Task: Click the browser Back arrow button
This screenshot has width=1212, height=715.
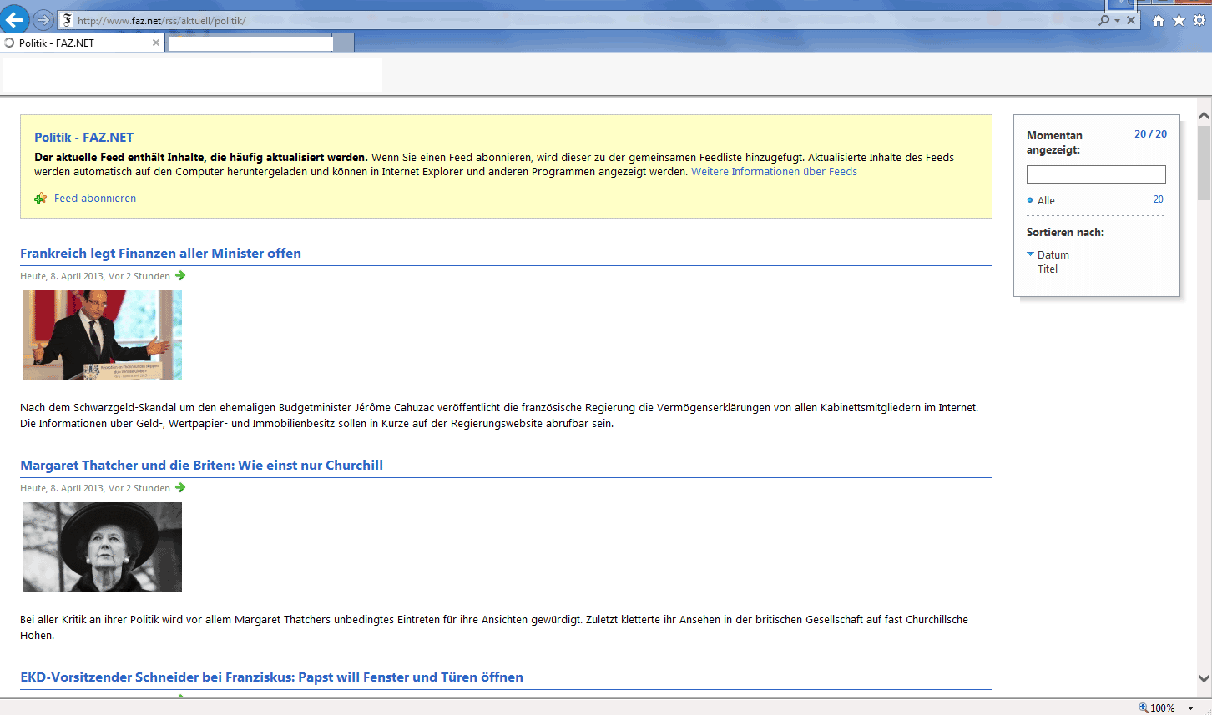Action: coord(15,19)
